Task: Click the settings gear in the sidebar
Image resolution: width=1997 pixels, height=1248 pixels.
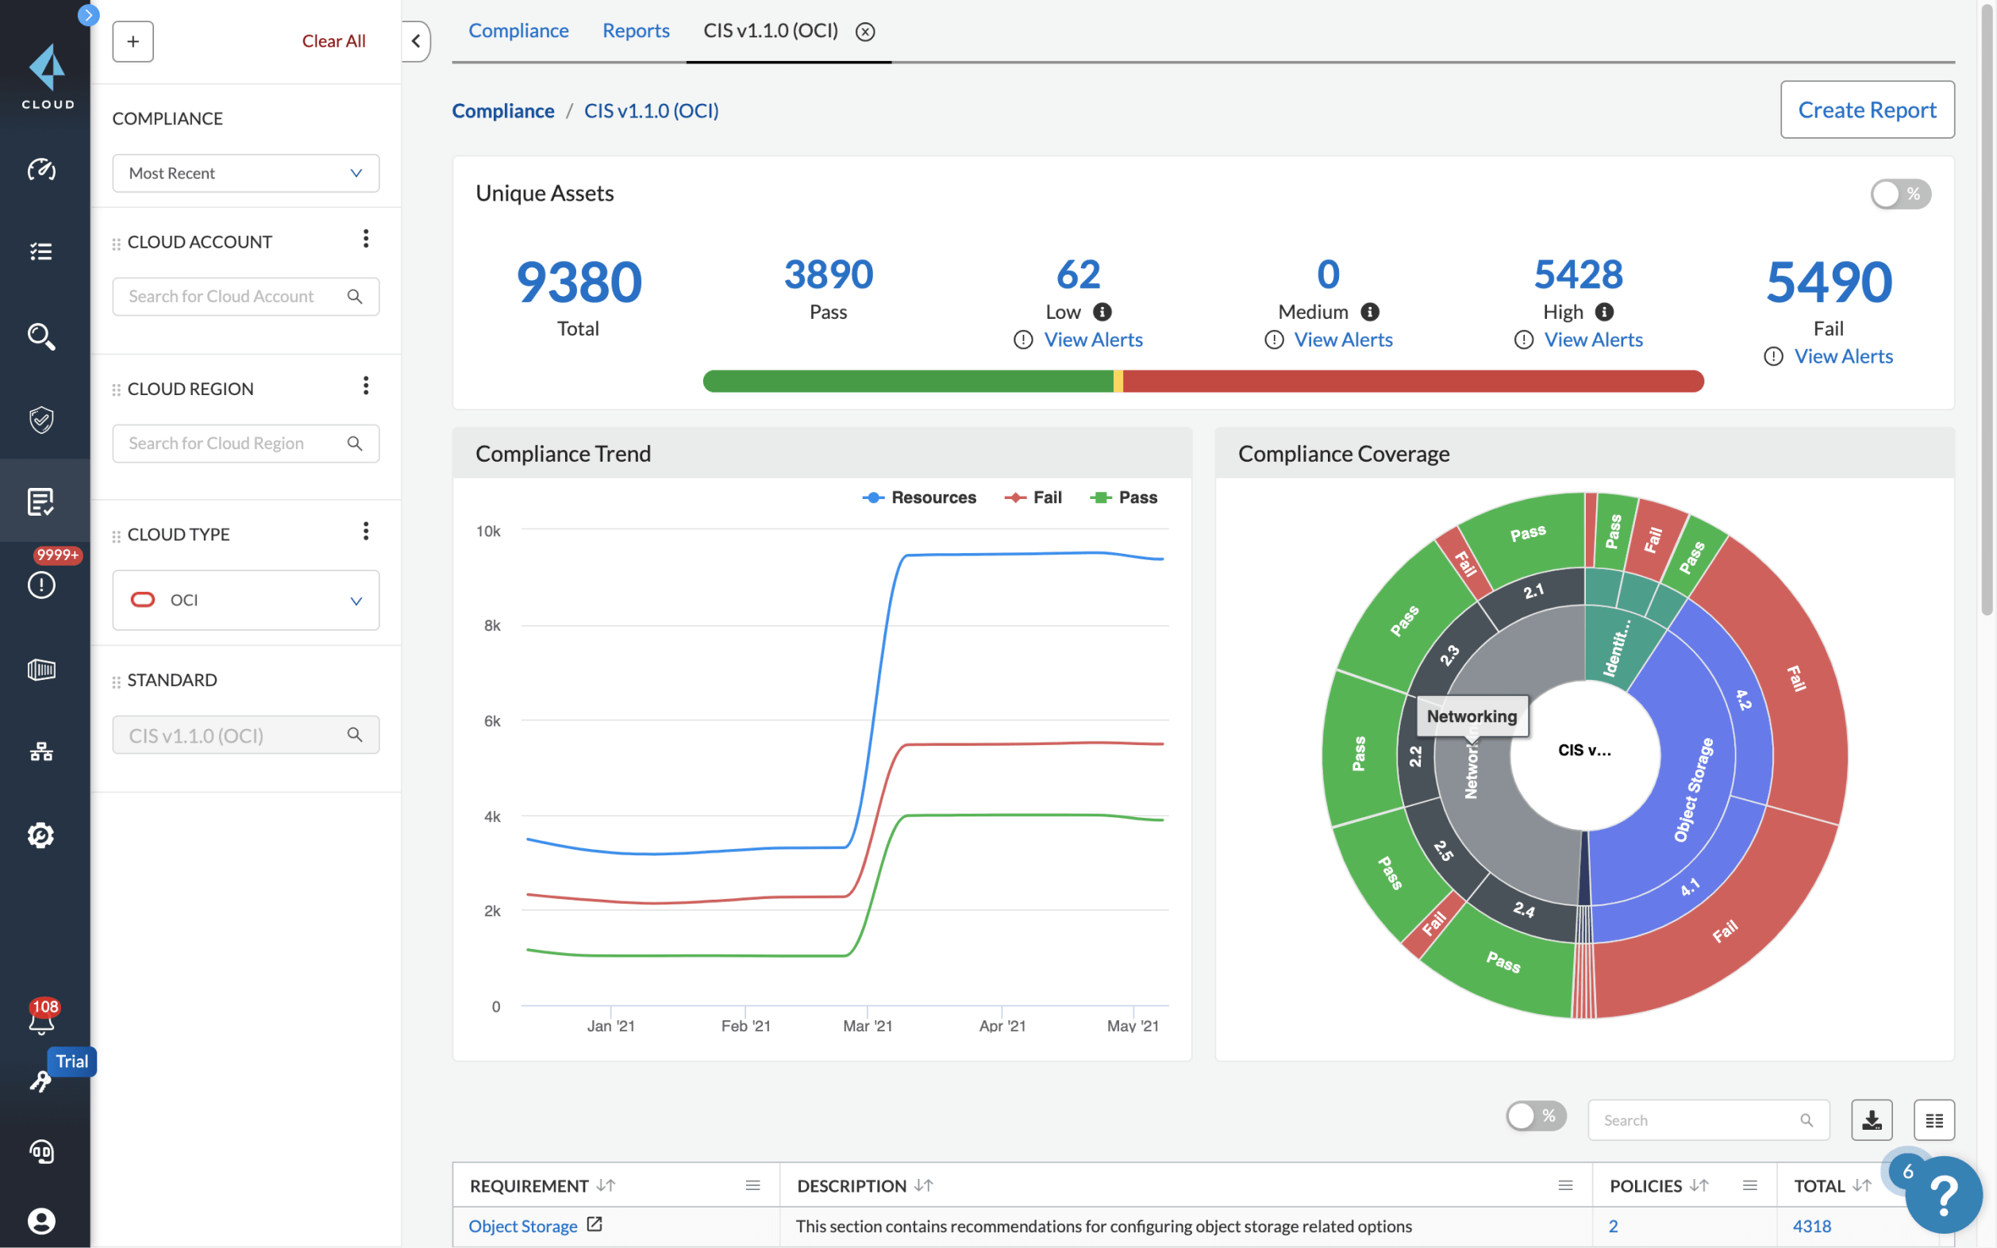Action: coord(41,835)
